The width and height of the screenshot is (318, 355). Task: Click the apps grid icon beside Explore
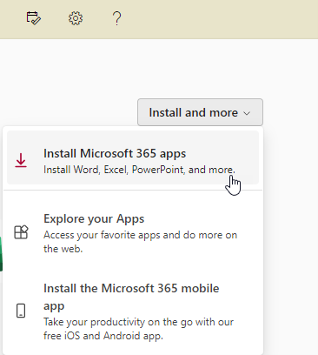point(21,232)
